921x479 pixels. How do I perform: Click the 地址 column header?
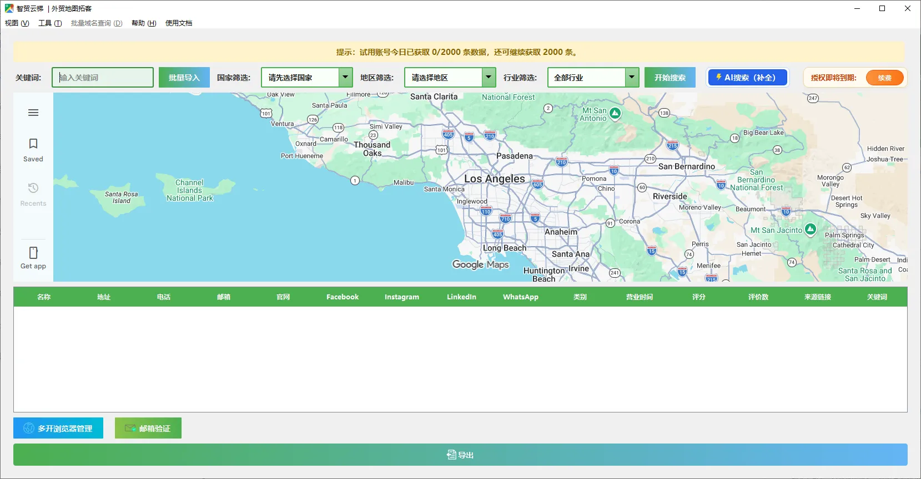point(104,297)
